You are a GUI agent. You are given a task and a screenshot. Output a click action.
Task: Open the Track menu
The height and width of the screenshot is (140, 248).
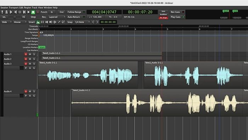tap(34, 7)
